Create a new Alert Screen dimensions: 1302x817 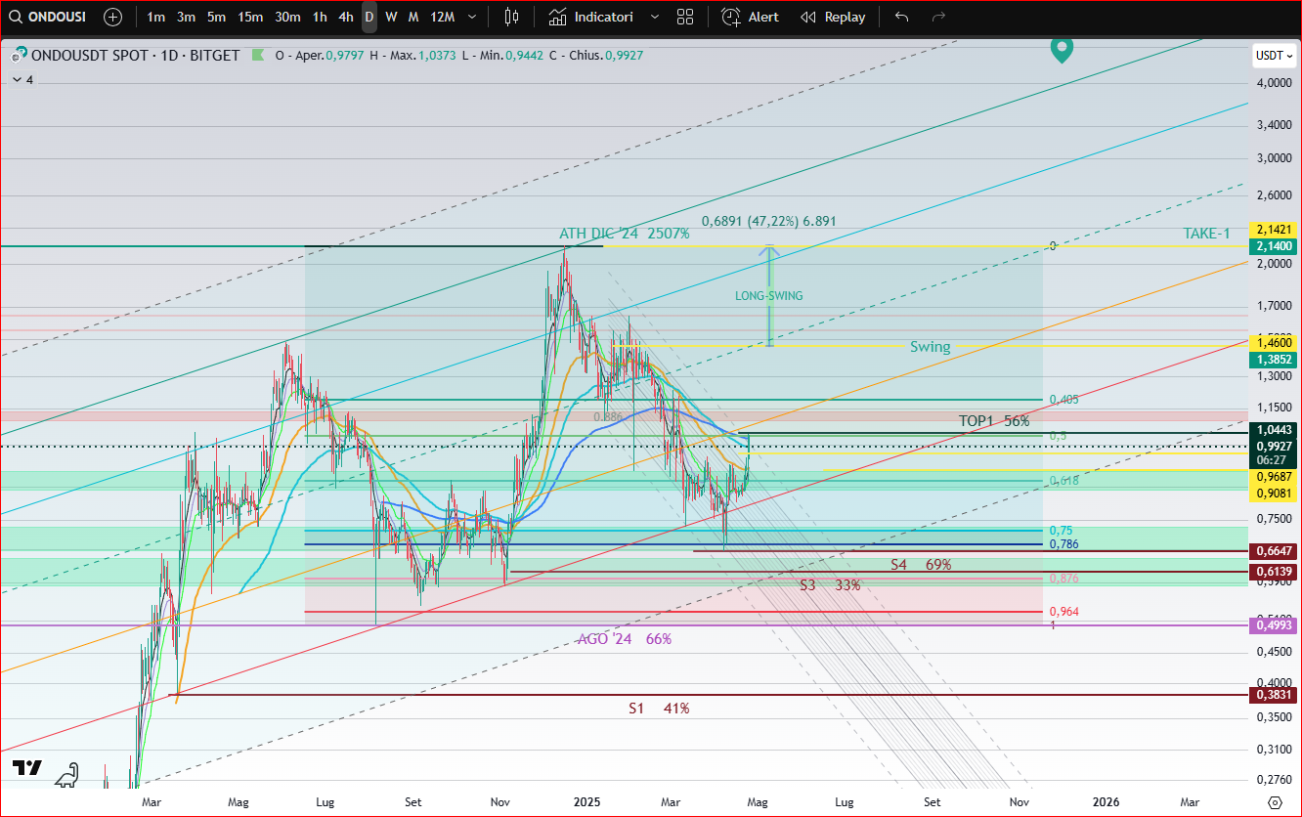click(x=751, y=17)
